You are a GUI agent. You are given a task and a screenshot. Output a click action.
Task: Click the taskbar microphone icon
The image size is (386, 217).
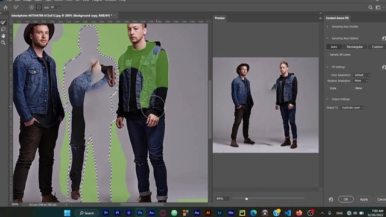(x=329, y=213)
